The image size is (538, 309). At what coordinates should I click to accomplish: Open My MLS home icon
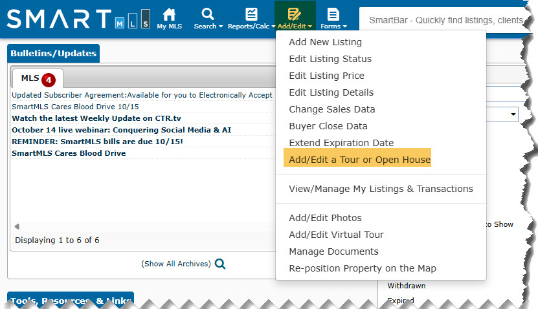pyautogui.click(x=169, y=14)
